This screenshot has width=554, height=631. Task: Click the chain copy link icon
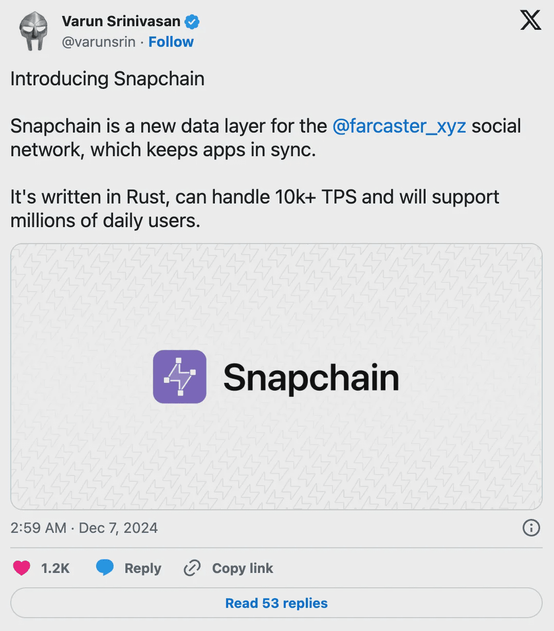click(192, 568)
